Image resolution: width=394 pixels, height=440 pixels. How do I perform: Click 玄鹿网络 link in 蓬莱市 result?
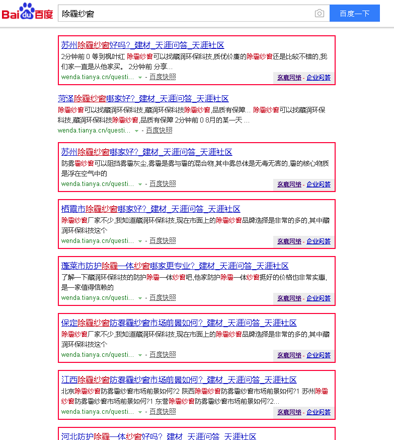[x=289, y=298]
